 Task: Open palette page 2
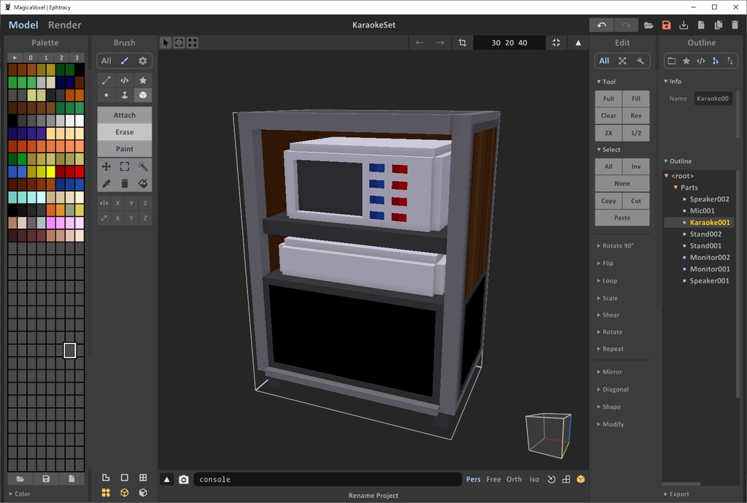tap(61, 57)
